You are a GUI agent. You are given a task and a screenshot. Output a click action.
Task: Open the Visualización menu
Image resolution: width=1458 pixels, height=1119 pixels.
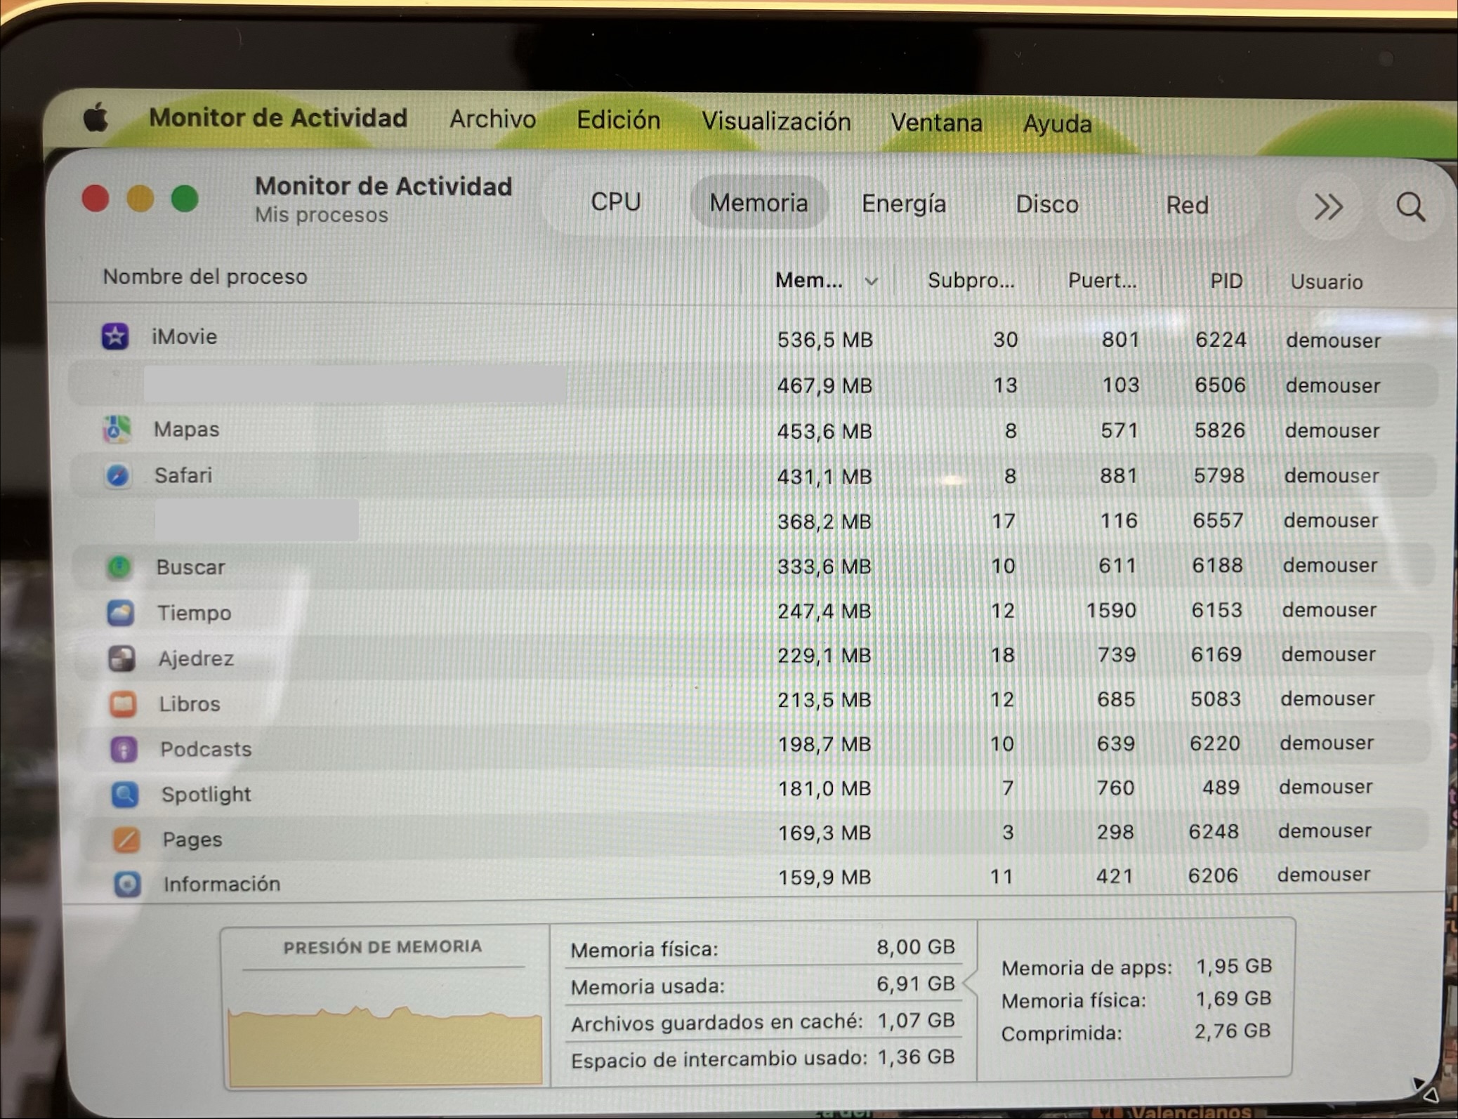(x=776, y=121)
